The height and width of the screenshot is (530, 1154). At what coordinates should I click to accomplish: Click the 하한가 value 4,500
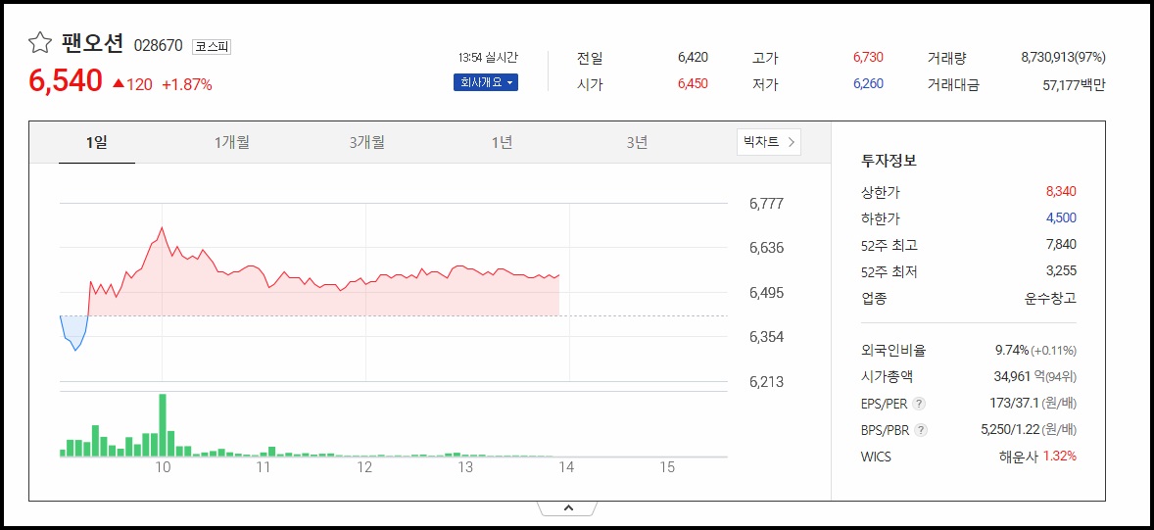point(1061,217)
